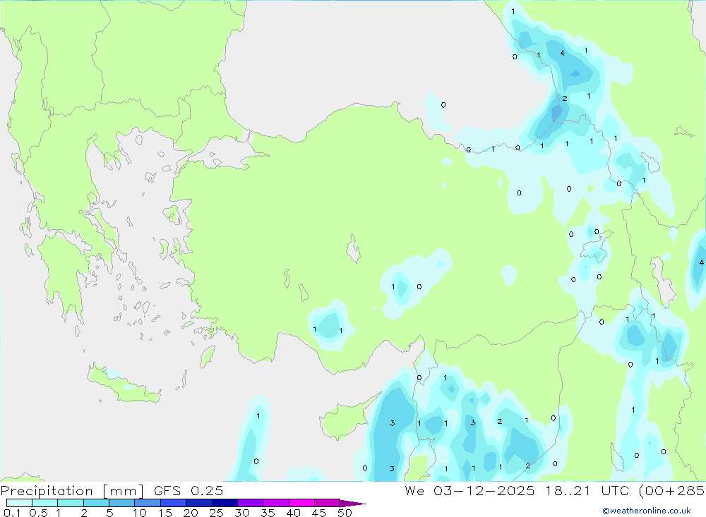Click the "35" legend scale label
Image resolution: width=706 pixels, height=517 pixels.
(x=268, y=513)
